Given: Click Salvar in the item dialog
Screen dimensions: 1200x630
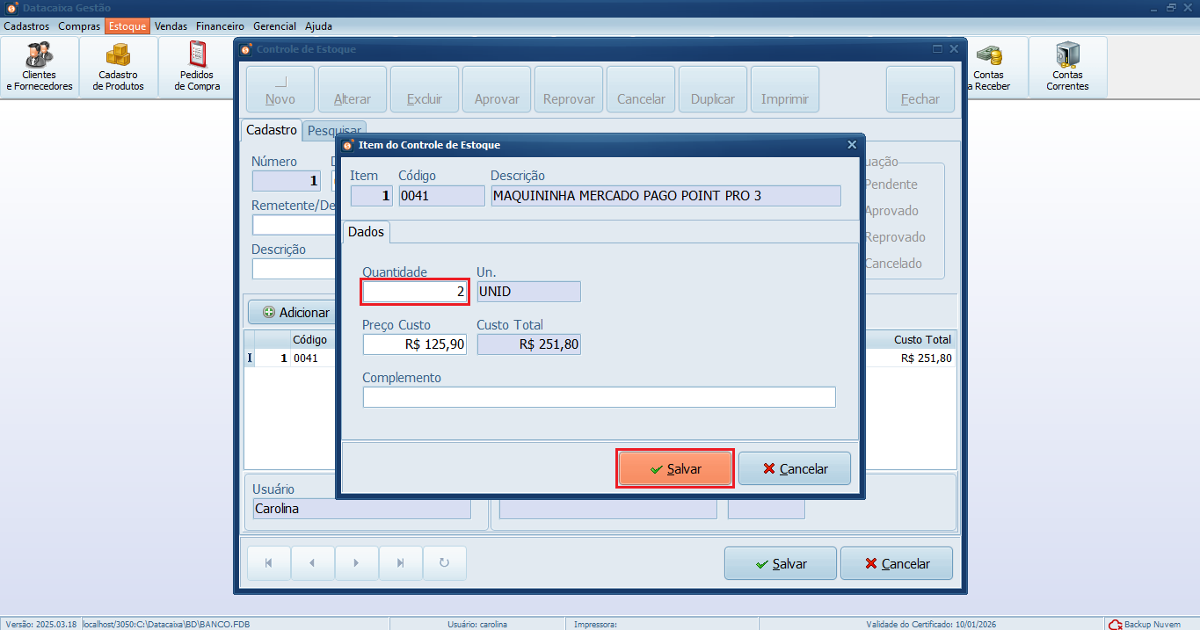Looking at the screenshot, I should pyautogui.click(x=674, y=469).
